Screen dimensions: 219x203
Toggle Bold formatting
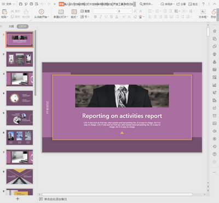point(95,17)
